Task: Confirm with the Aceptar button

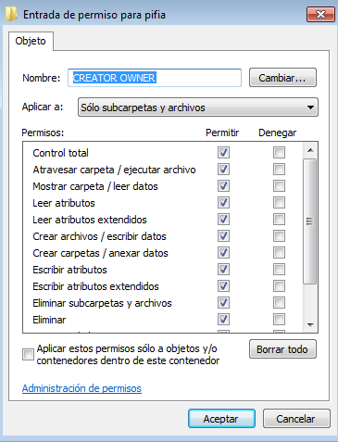Action: click(221, 419)
